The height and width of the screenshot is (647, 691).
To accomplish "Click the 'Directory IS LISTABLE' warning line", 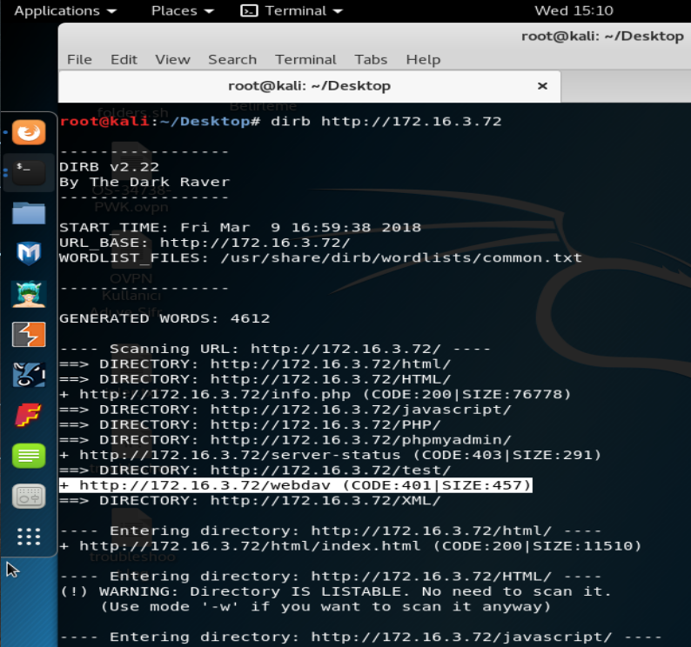I will [x=335, y=591].
